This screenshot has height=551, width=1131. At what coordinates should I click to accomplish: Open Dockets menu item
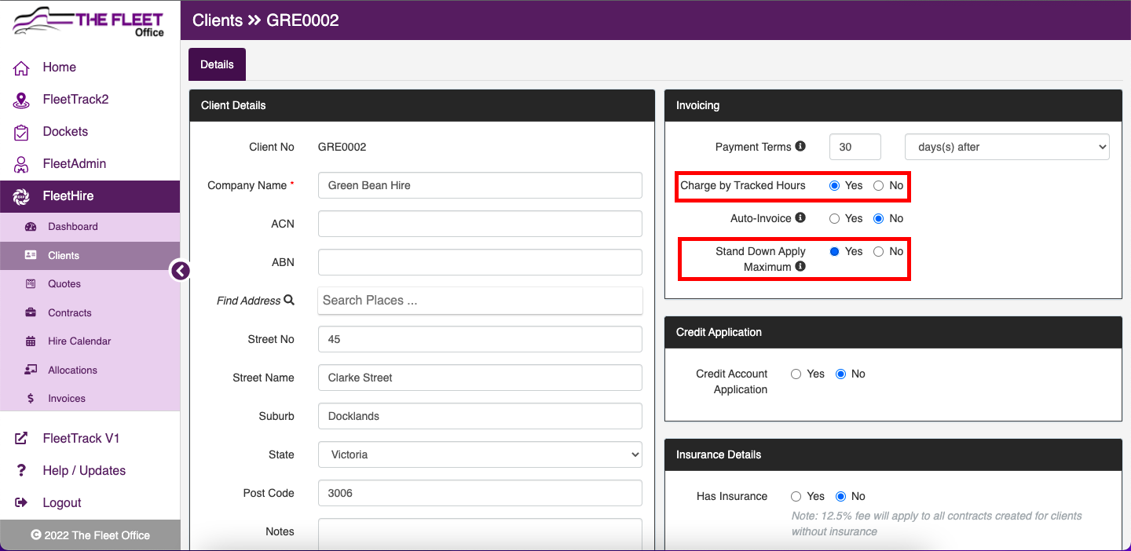pos(65,132)
